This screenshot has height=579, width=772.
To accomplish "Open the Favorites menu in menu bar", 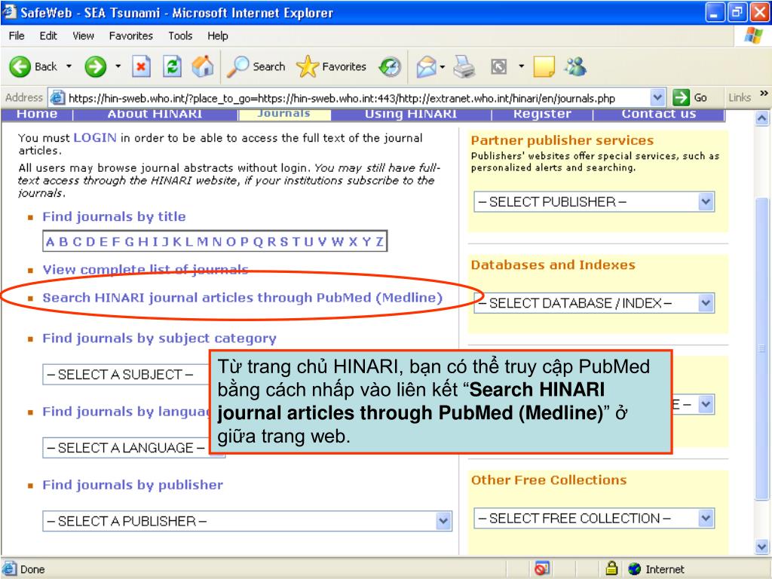I will coord(131,36).
